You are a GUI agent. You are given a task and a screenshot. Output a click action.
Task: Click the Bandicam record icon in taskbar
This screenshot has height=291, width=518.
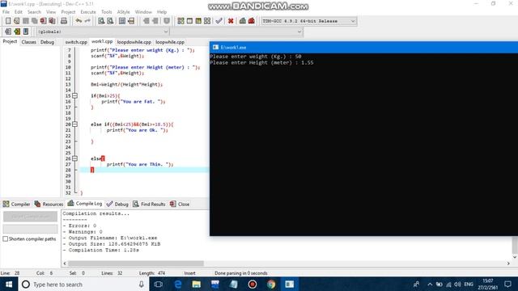click(x=253, y=284)
